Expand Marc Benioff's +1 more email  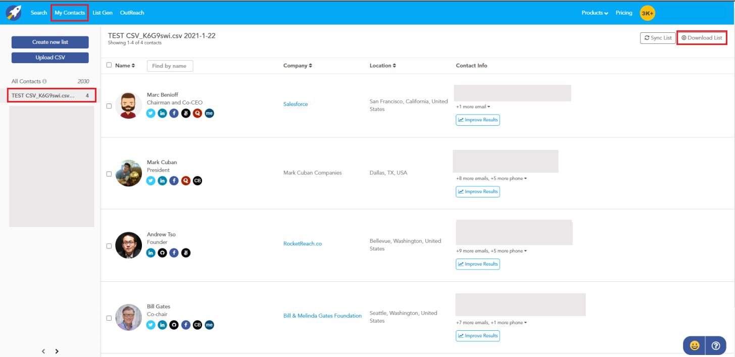pos(473,107)
